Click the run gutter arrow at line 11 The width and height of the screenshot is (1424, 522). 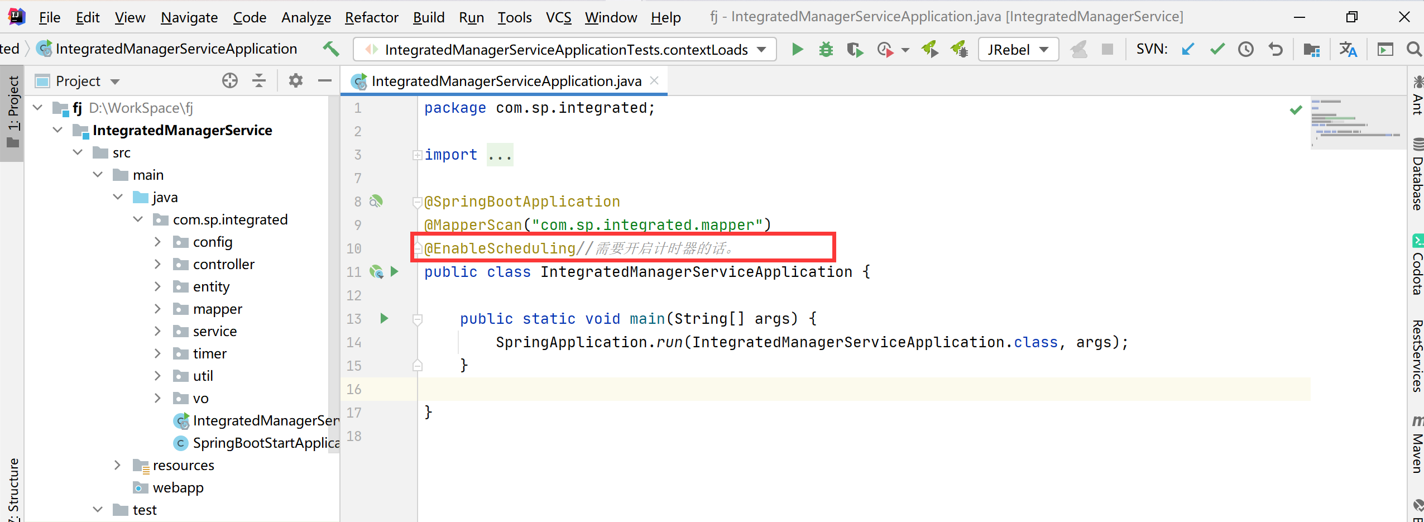(395, 271)
